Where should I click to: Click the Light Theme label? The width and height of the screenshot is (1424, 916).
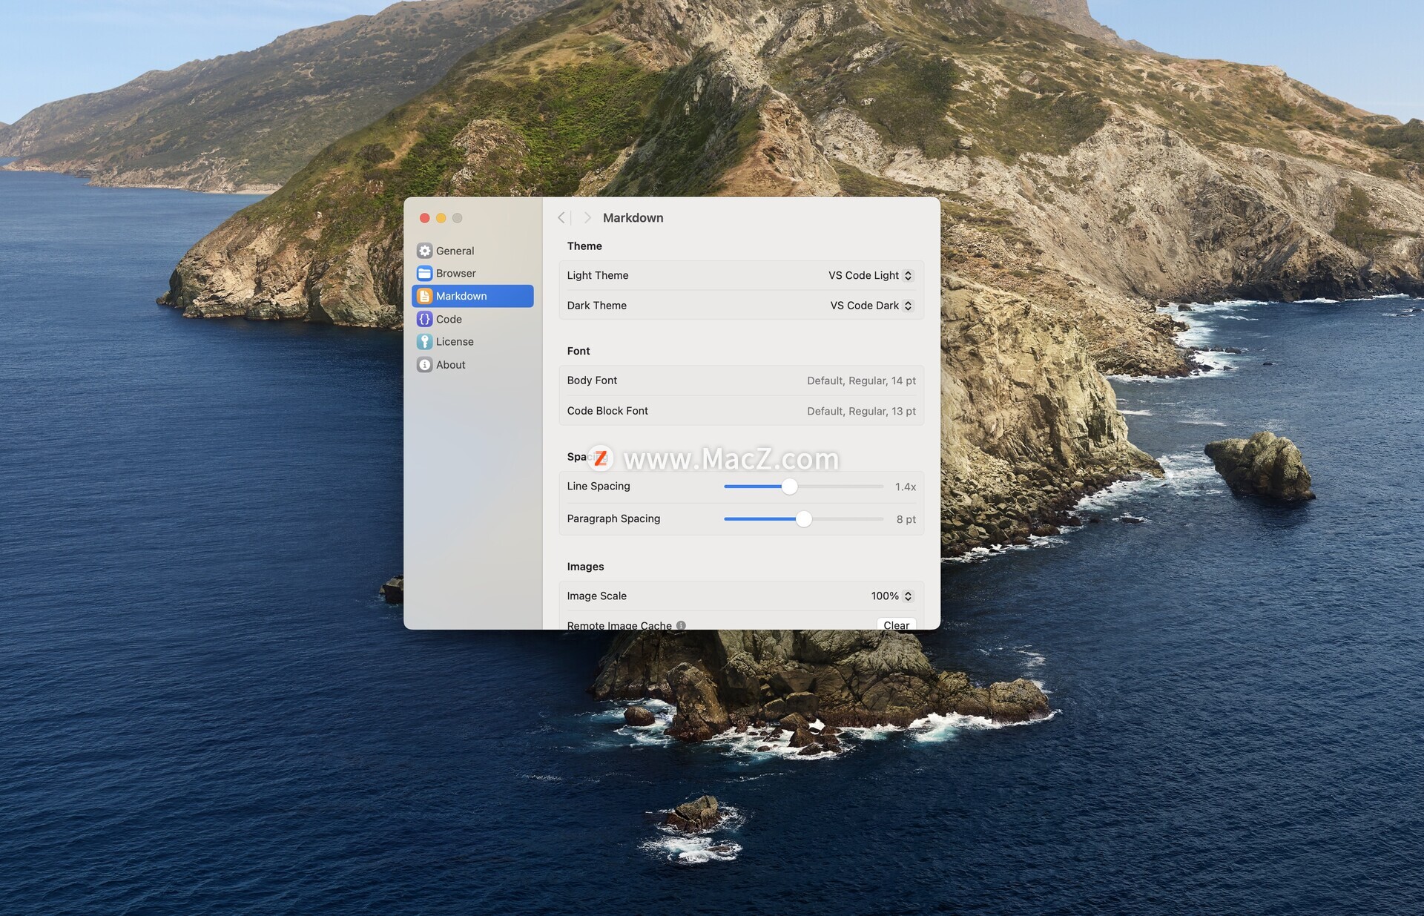click(597, 275)
